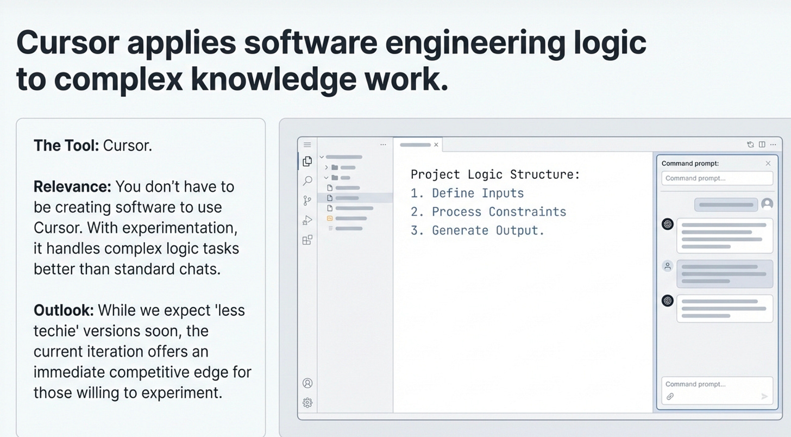The width and height of the screenshot is (791, 437).
Task: Expand the collapsed first subfolder chevron
Action: click(x=327, y=167)
